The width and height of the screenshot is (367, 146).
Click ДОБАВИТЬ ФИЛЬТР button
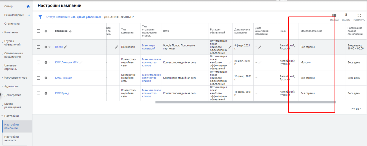click(x=119, y=17)
